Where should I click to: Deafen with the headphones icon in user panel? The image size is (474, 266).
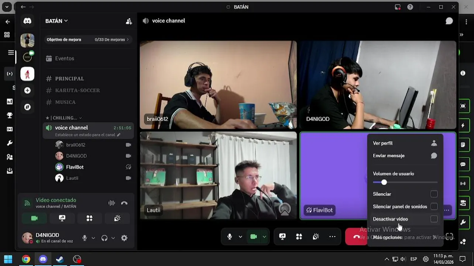[x=104, y=238]
